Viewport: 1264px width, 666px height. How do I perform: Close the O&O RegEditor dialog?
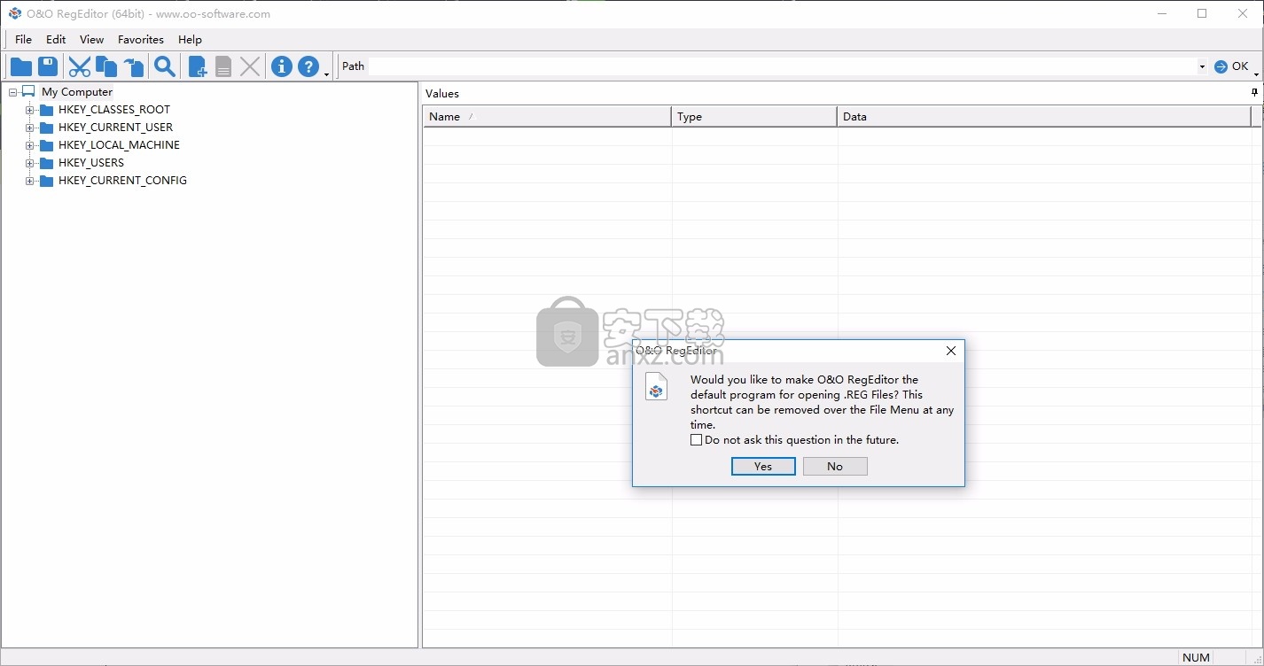[x=950, y=351]
